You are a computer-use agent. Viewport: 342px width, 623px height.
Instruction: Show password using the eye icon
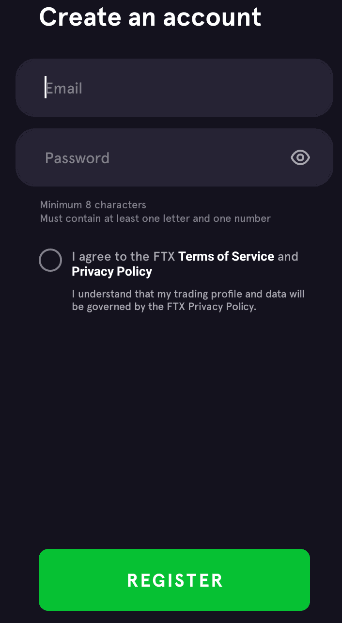click(300, 157)
